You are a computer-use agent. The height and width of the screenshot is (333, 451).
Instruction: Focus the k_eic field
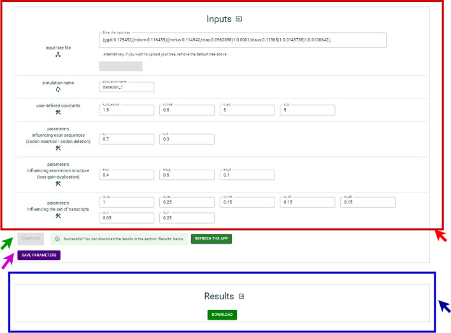(x=247, y=110)
